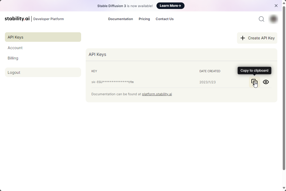Log out using Logout button

43,72
